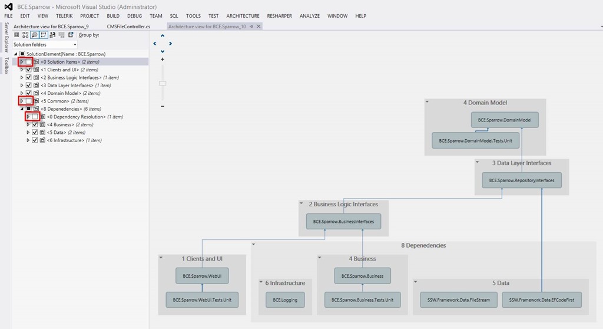Screen dimensions: 603x329
Task: Open the TELERIK menu
Action: [64, 16]
